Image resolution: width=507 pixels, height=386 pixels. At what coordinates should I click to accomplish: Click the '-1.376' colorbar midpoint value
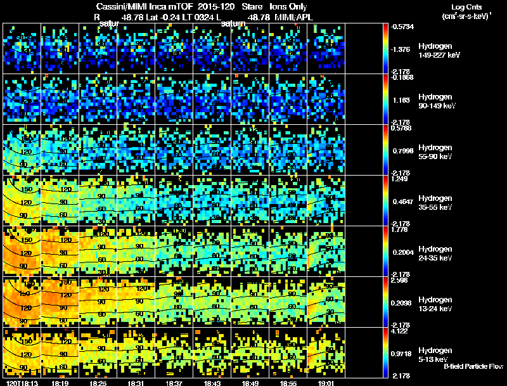pyautogui.click(x=401, y=49)
